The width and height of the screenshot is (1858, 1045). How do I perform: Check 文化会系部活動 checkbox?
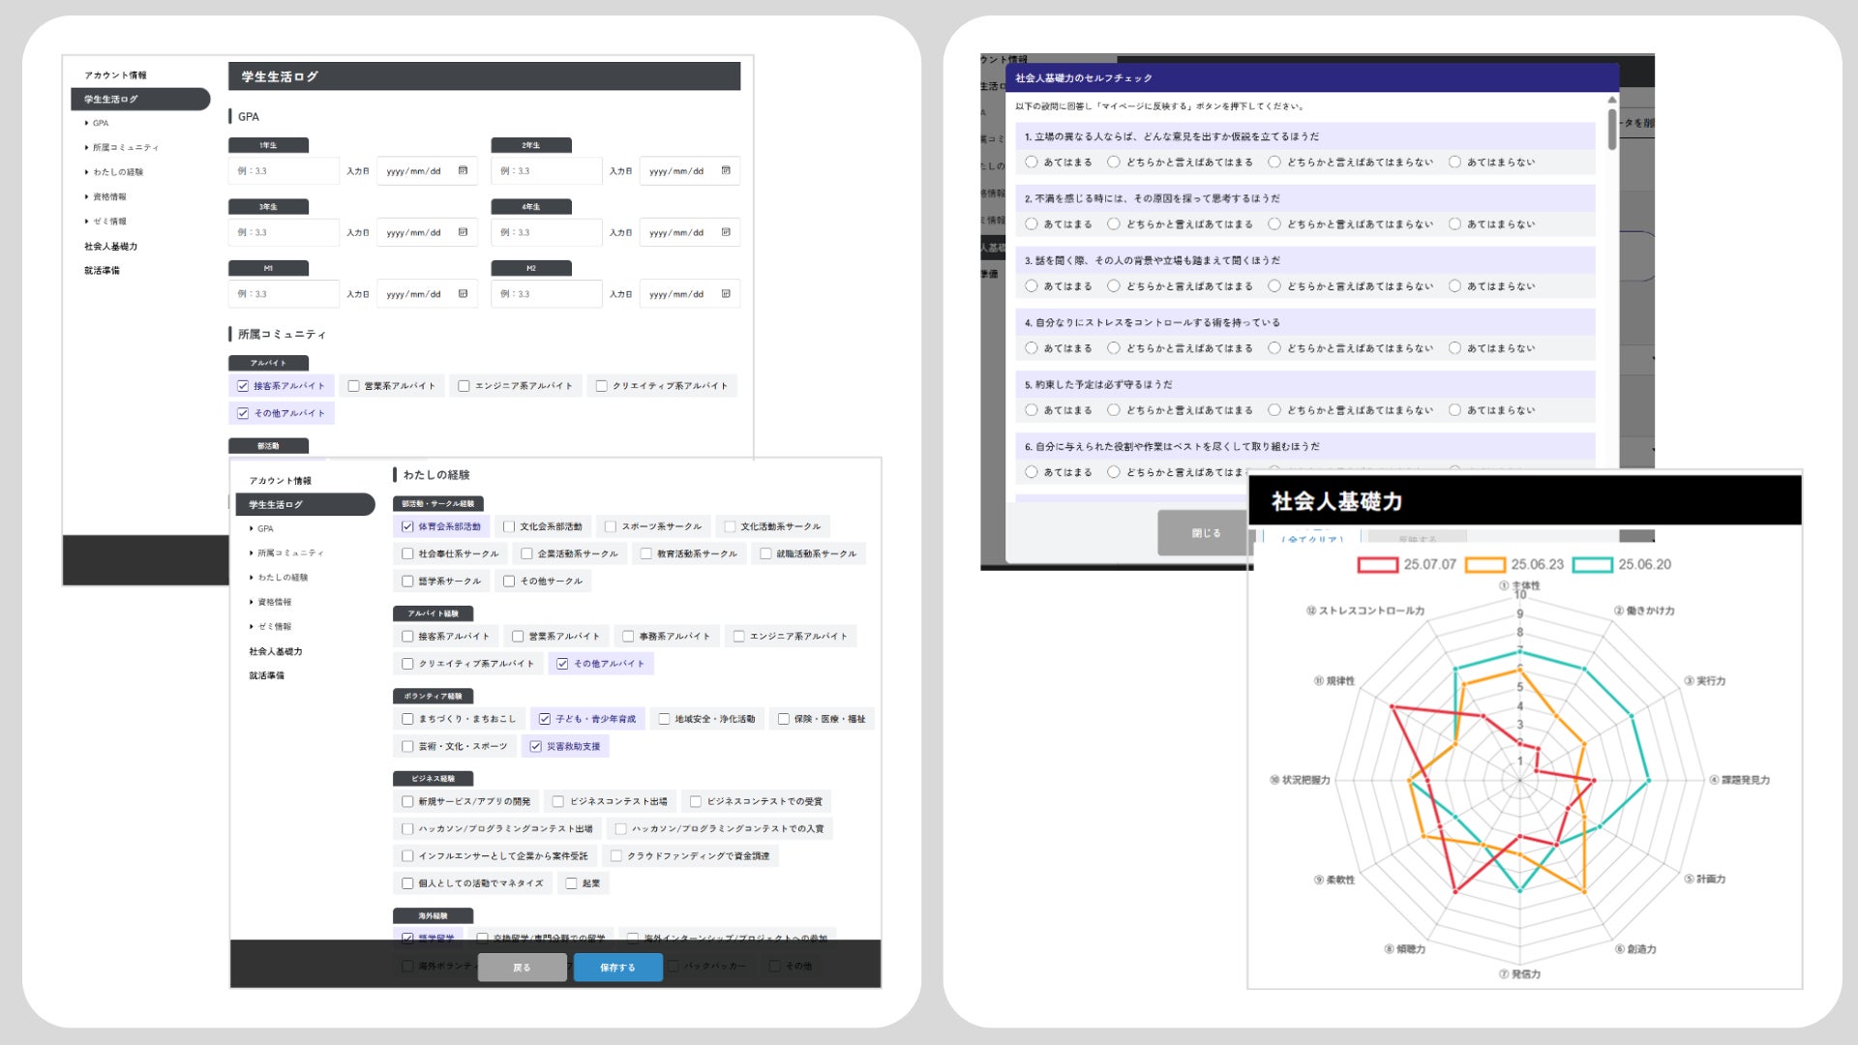tap(509, 526)
